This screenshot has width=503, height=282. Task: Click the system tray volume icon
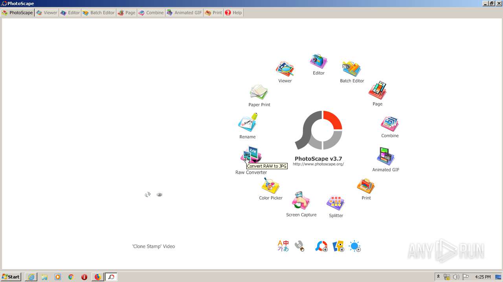pos(456,277)
